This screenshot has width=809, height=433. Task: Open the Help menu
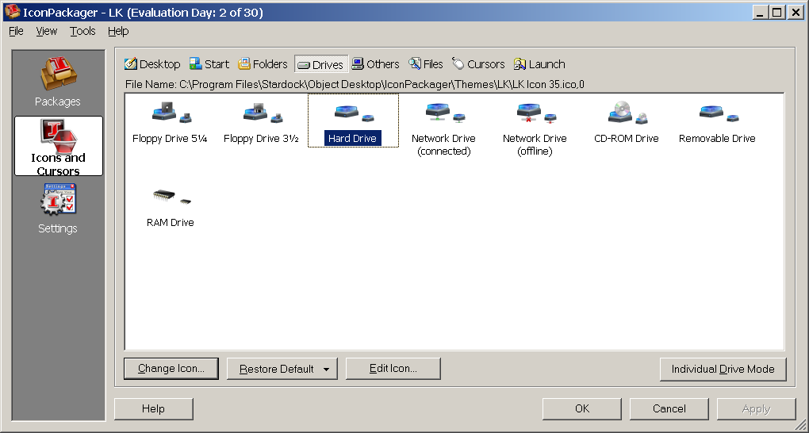click(x=118, y=31)
